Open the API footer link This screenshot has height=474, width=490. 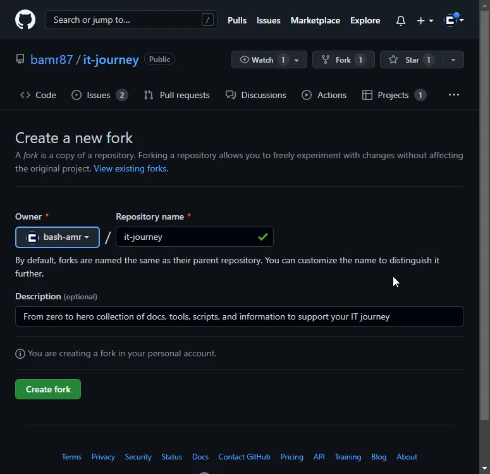pyautogui.click(x=319, y=457)
